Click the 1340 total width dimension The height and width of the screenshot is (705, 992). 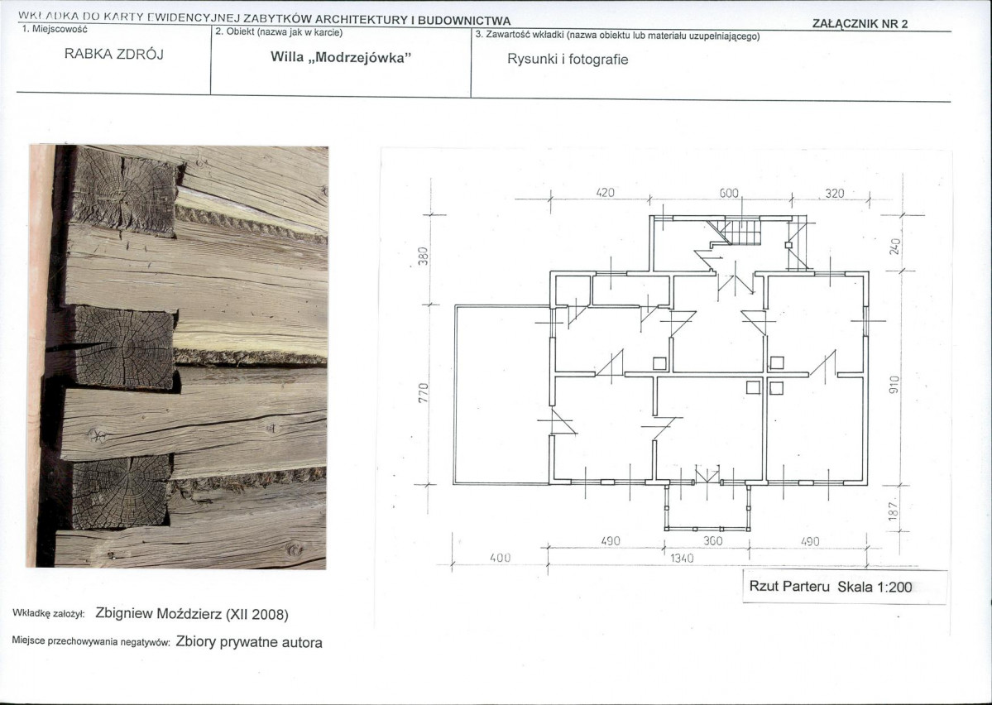pyautogui.click(x=681, y=559)
